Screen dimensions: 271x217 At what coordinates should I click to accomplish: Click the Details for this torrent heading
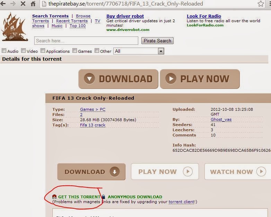pyautogui.click(x=32, y=59)
